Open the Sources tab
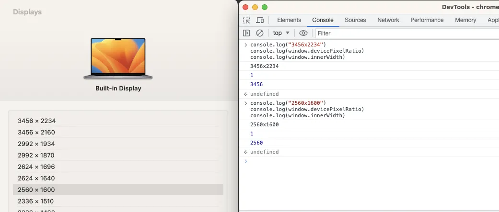 click(355, 20)
